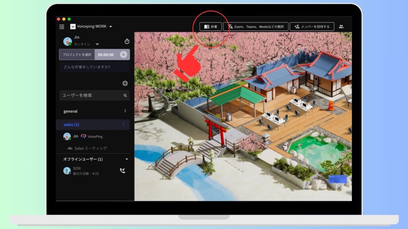Expand Jin's オンライン status dropdown
This screenshot has width=408, height=229.
tap(97, 44)
